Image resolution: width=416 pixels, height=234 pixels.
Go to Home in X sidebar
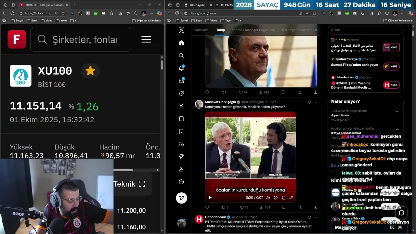pyautogui.click(x=181, y=43)
